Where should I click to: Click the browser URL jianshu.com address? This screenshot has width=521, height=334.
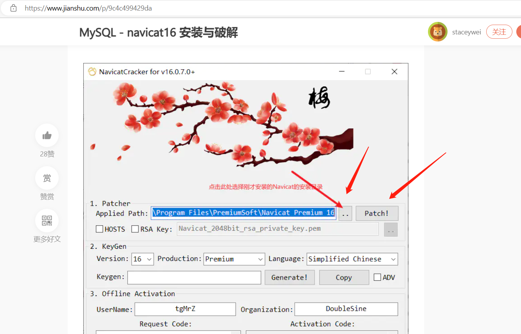88,8
